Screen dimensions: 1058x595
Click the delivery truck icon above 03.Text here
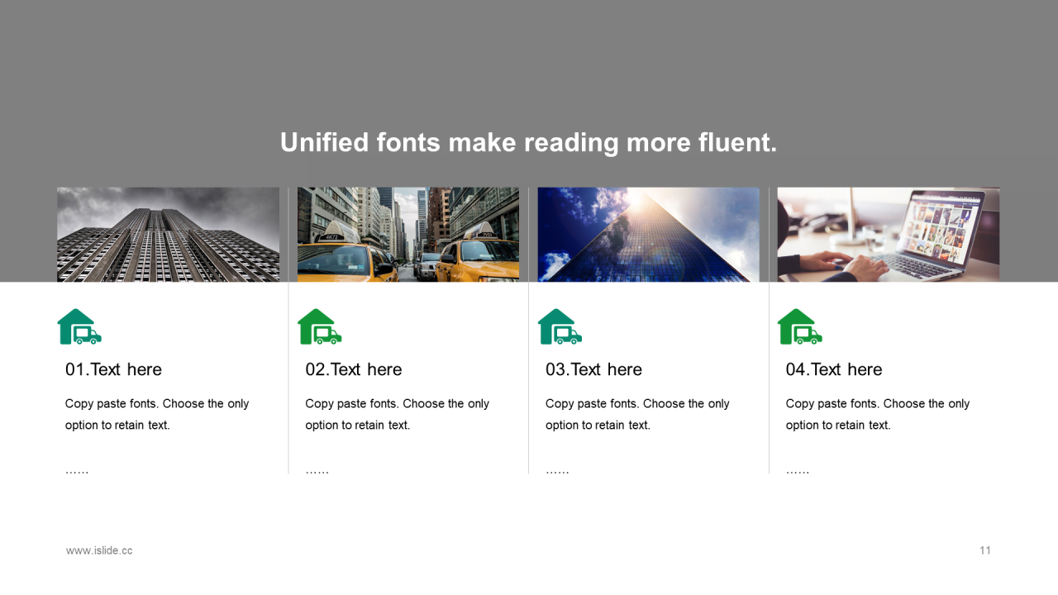560,326
